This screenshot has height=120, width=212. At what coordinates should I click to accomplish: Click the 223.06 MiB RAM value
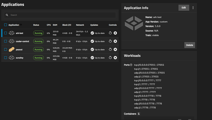(x=56, y=58)
